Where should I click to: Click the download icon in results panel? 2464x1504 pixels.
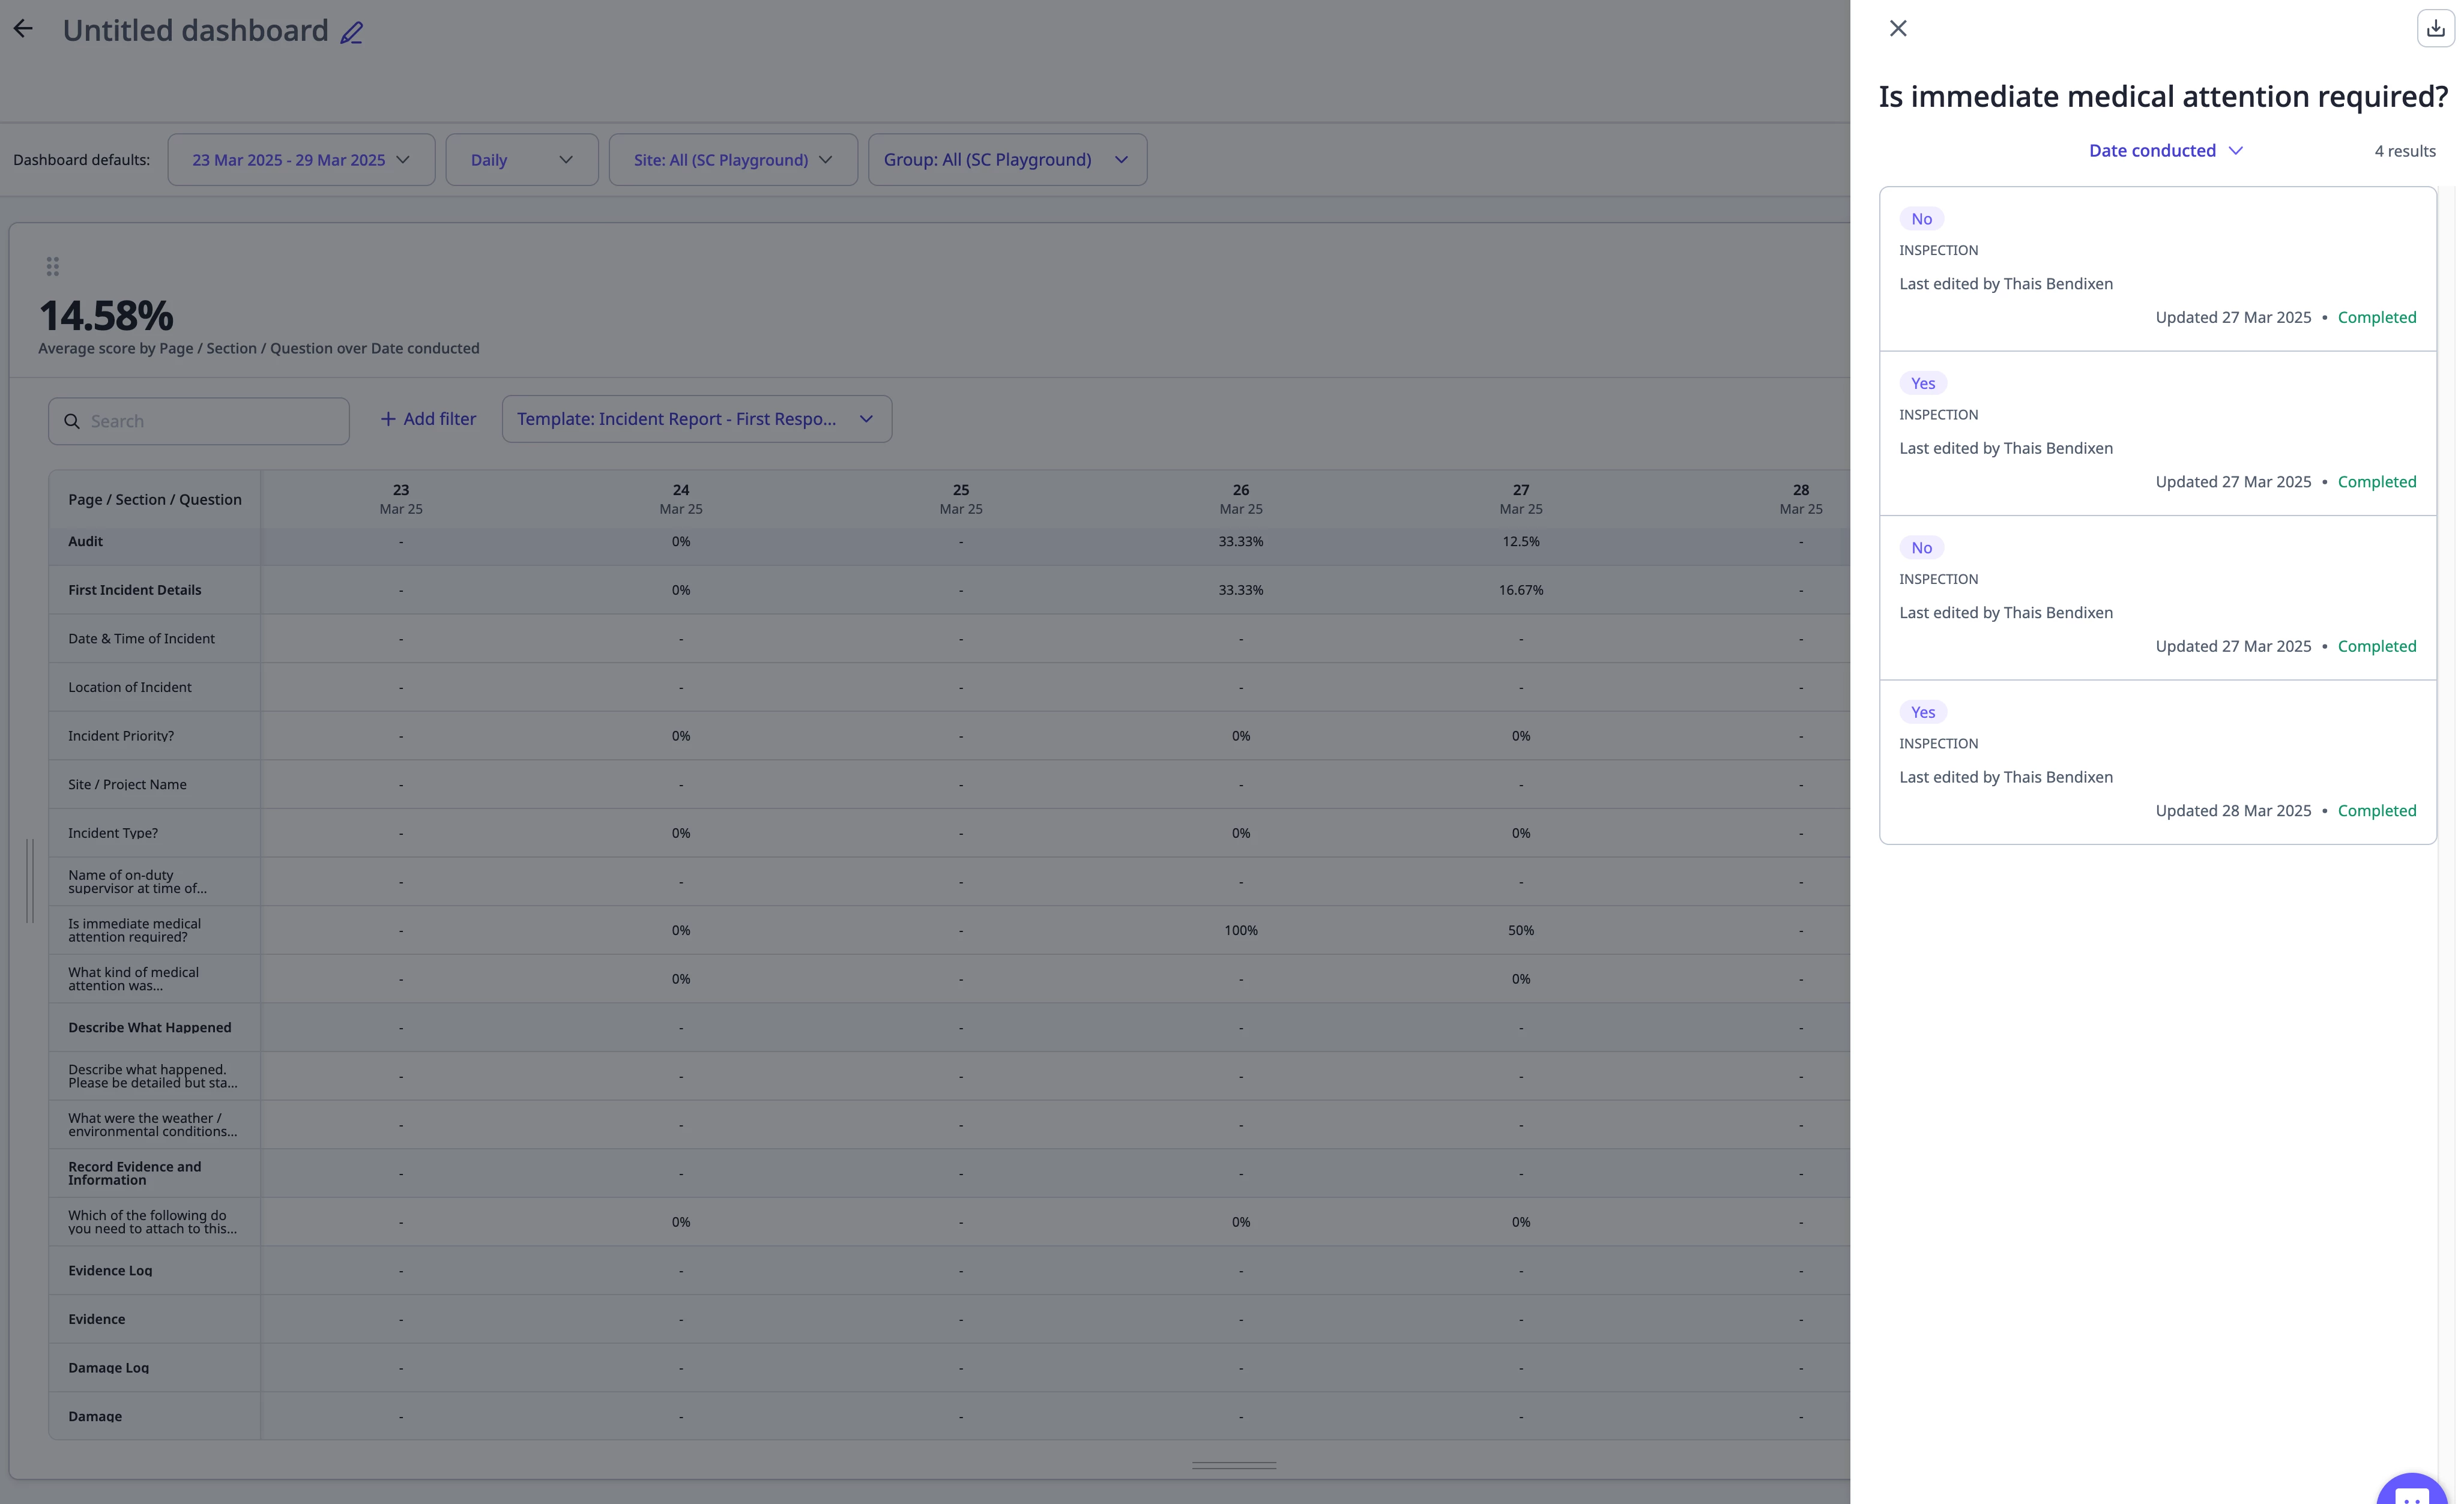click(2435, 28)
